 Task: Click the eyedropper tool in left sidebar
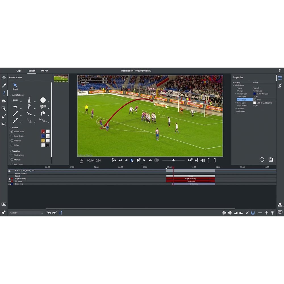[x=4, y=85]
